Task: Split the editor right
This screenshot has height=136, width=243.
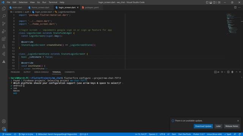Action: 235,8
